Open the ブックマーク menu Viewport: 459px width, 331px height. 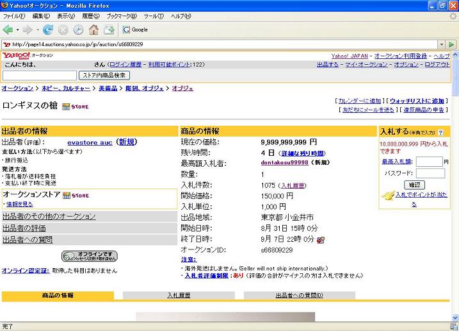[x=122, y=16]
